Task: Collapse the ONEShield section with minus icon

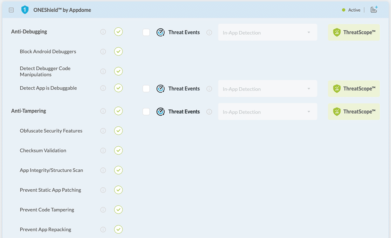Action: [x=11, y=10]
